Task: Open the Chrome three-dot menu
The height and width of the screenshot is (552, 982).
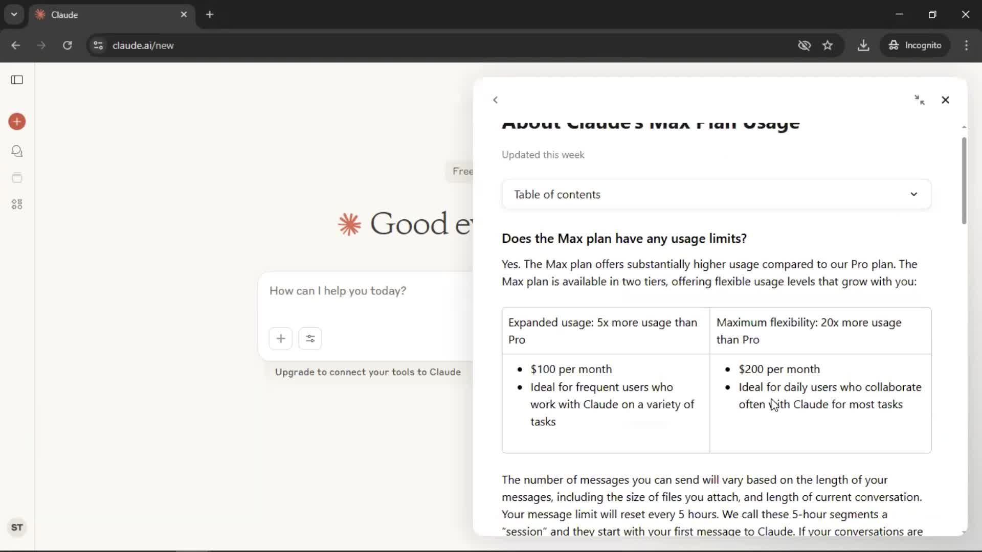Action: click(x=966, y=45)
